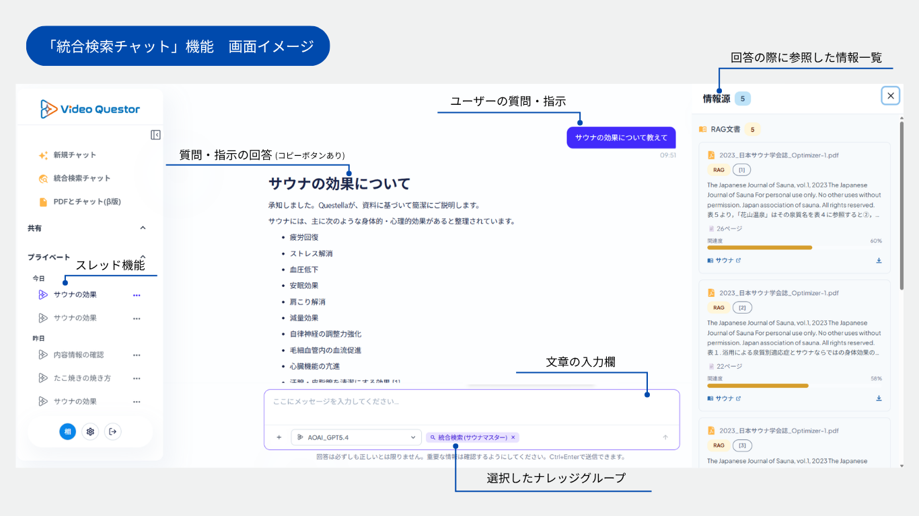Open the highlighted サウナの効果 thread under 今日
Screen dimensions: 919x516
tap(75, 294)
